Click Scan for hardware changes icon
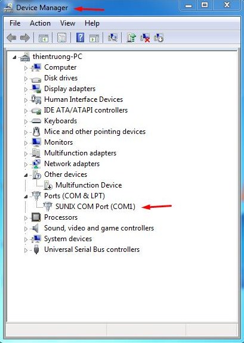 (113, 38)
